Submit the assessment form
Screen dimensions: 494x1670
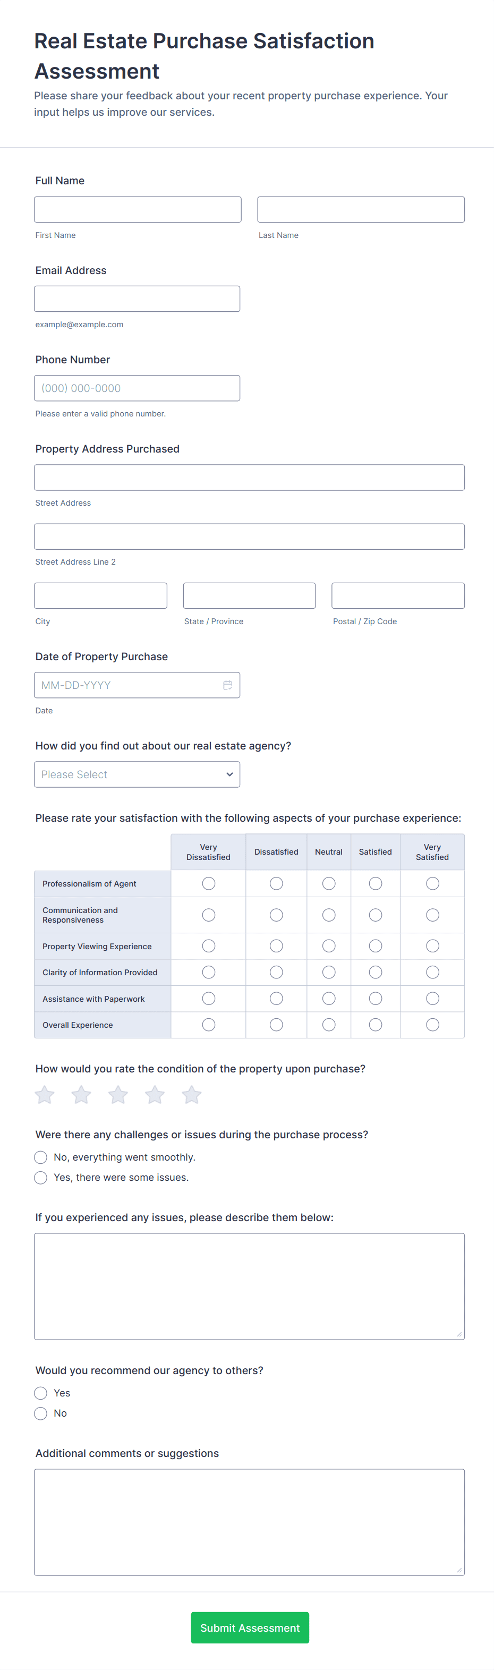[x=250, y=1627]
